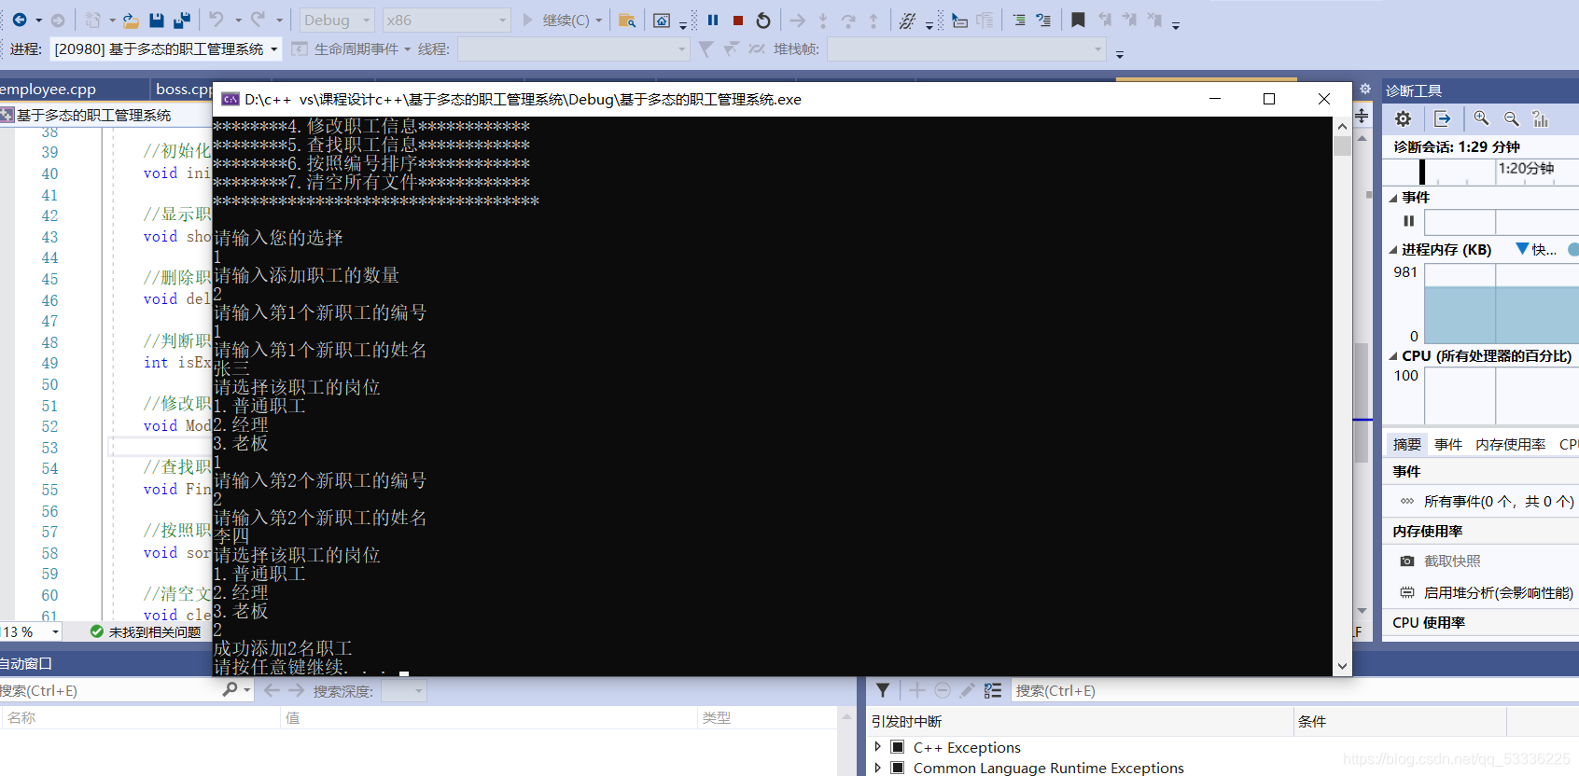Click the increase indent lines icon

tap(1018, 20)
